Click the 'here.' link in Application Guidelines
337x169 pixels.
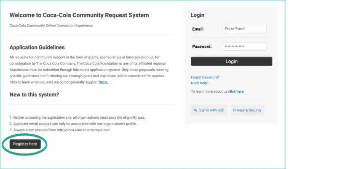tap(103, 82)
